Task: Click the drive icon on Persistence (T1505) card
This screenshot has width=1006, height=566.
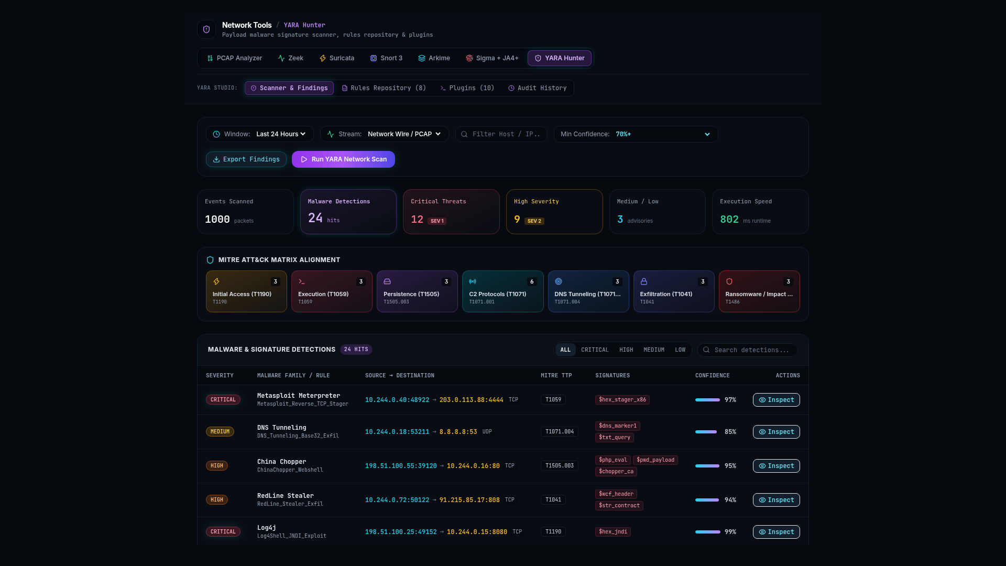Action: [387, 281]
